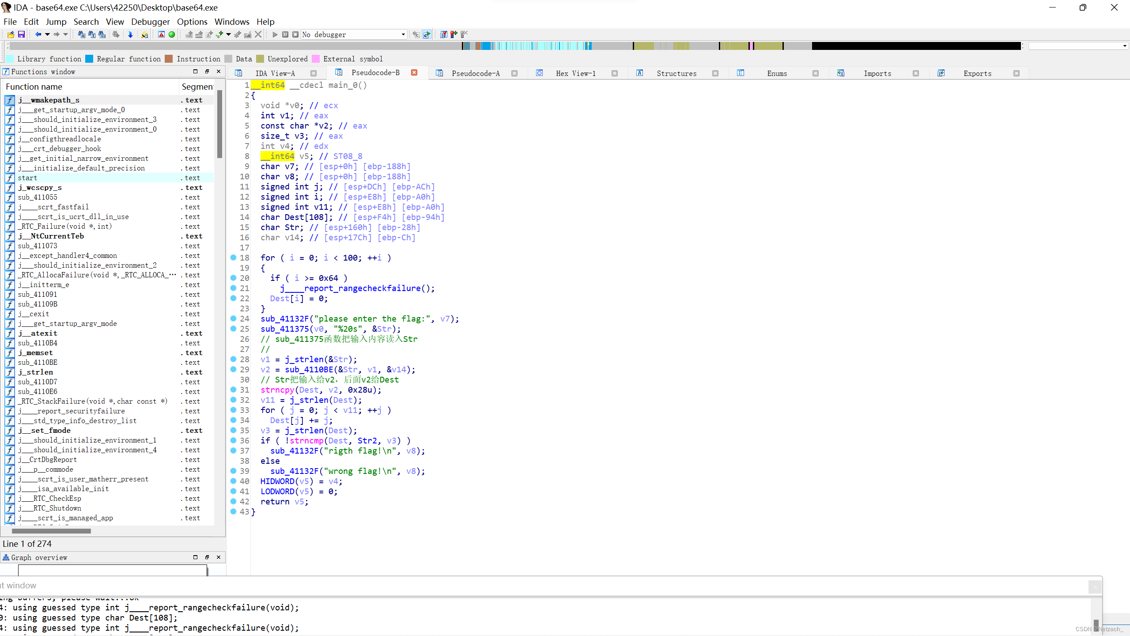Click the Functions window vertical scrollbar

point(219,124)
